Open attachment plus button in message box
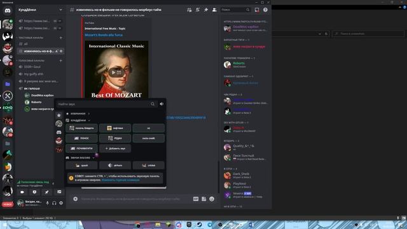 [75, 199]
